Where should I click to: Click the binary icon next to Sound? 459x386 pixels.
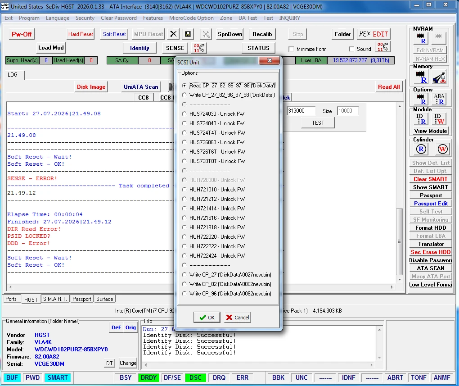[x=383, y=47]
